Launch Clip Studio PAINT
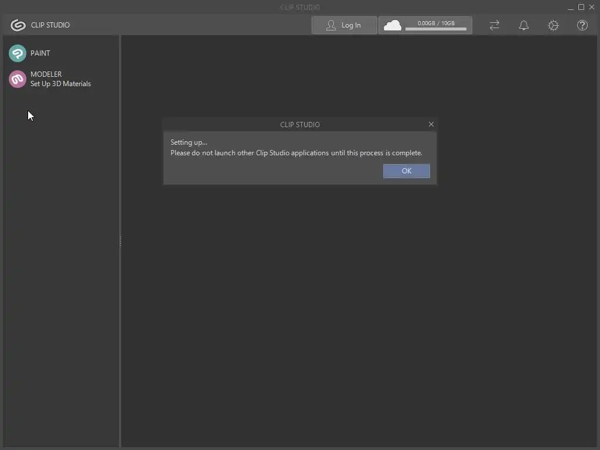Viewport: 600px width, 450px height. click(17, 53)
